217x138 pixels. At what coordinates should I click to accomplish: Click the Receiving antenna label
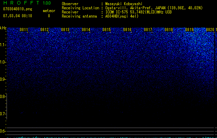point(79,16)
